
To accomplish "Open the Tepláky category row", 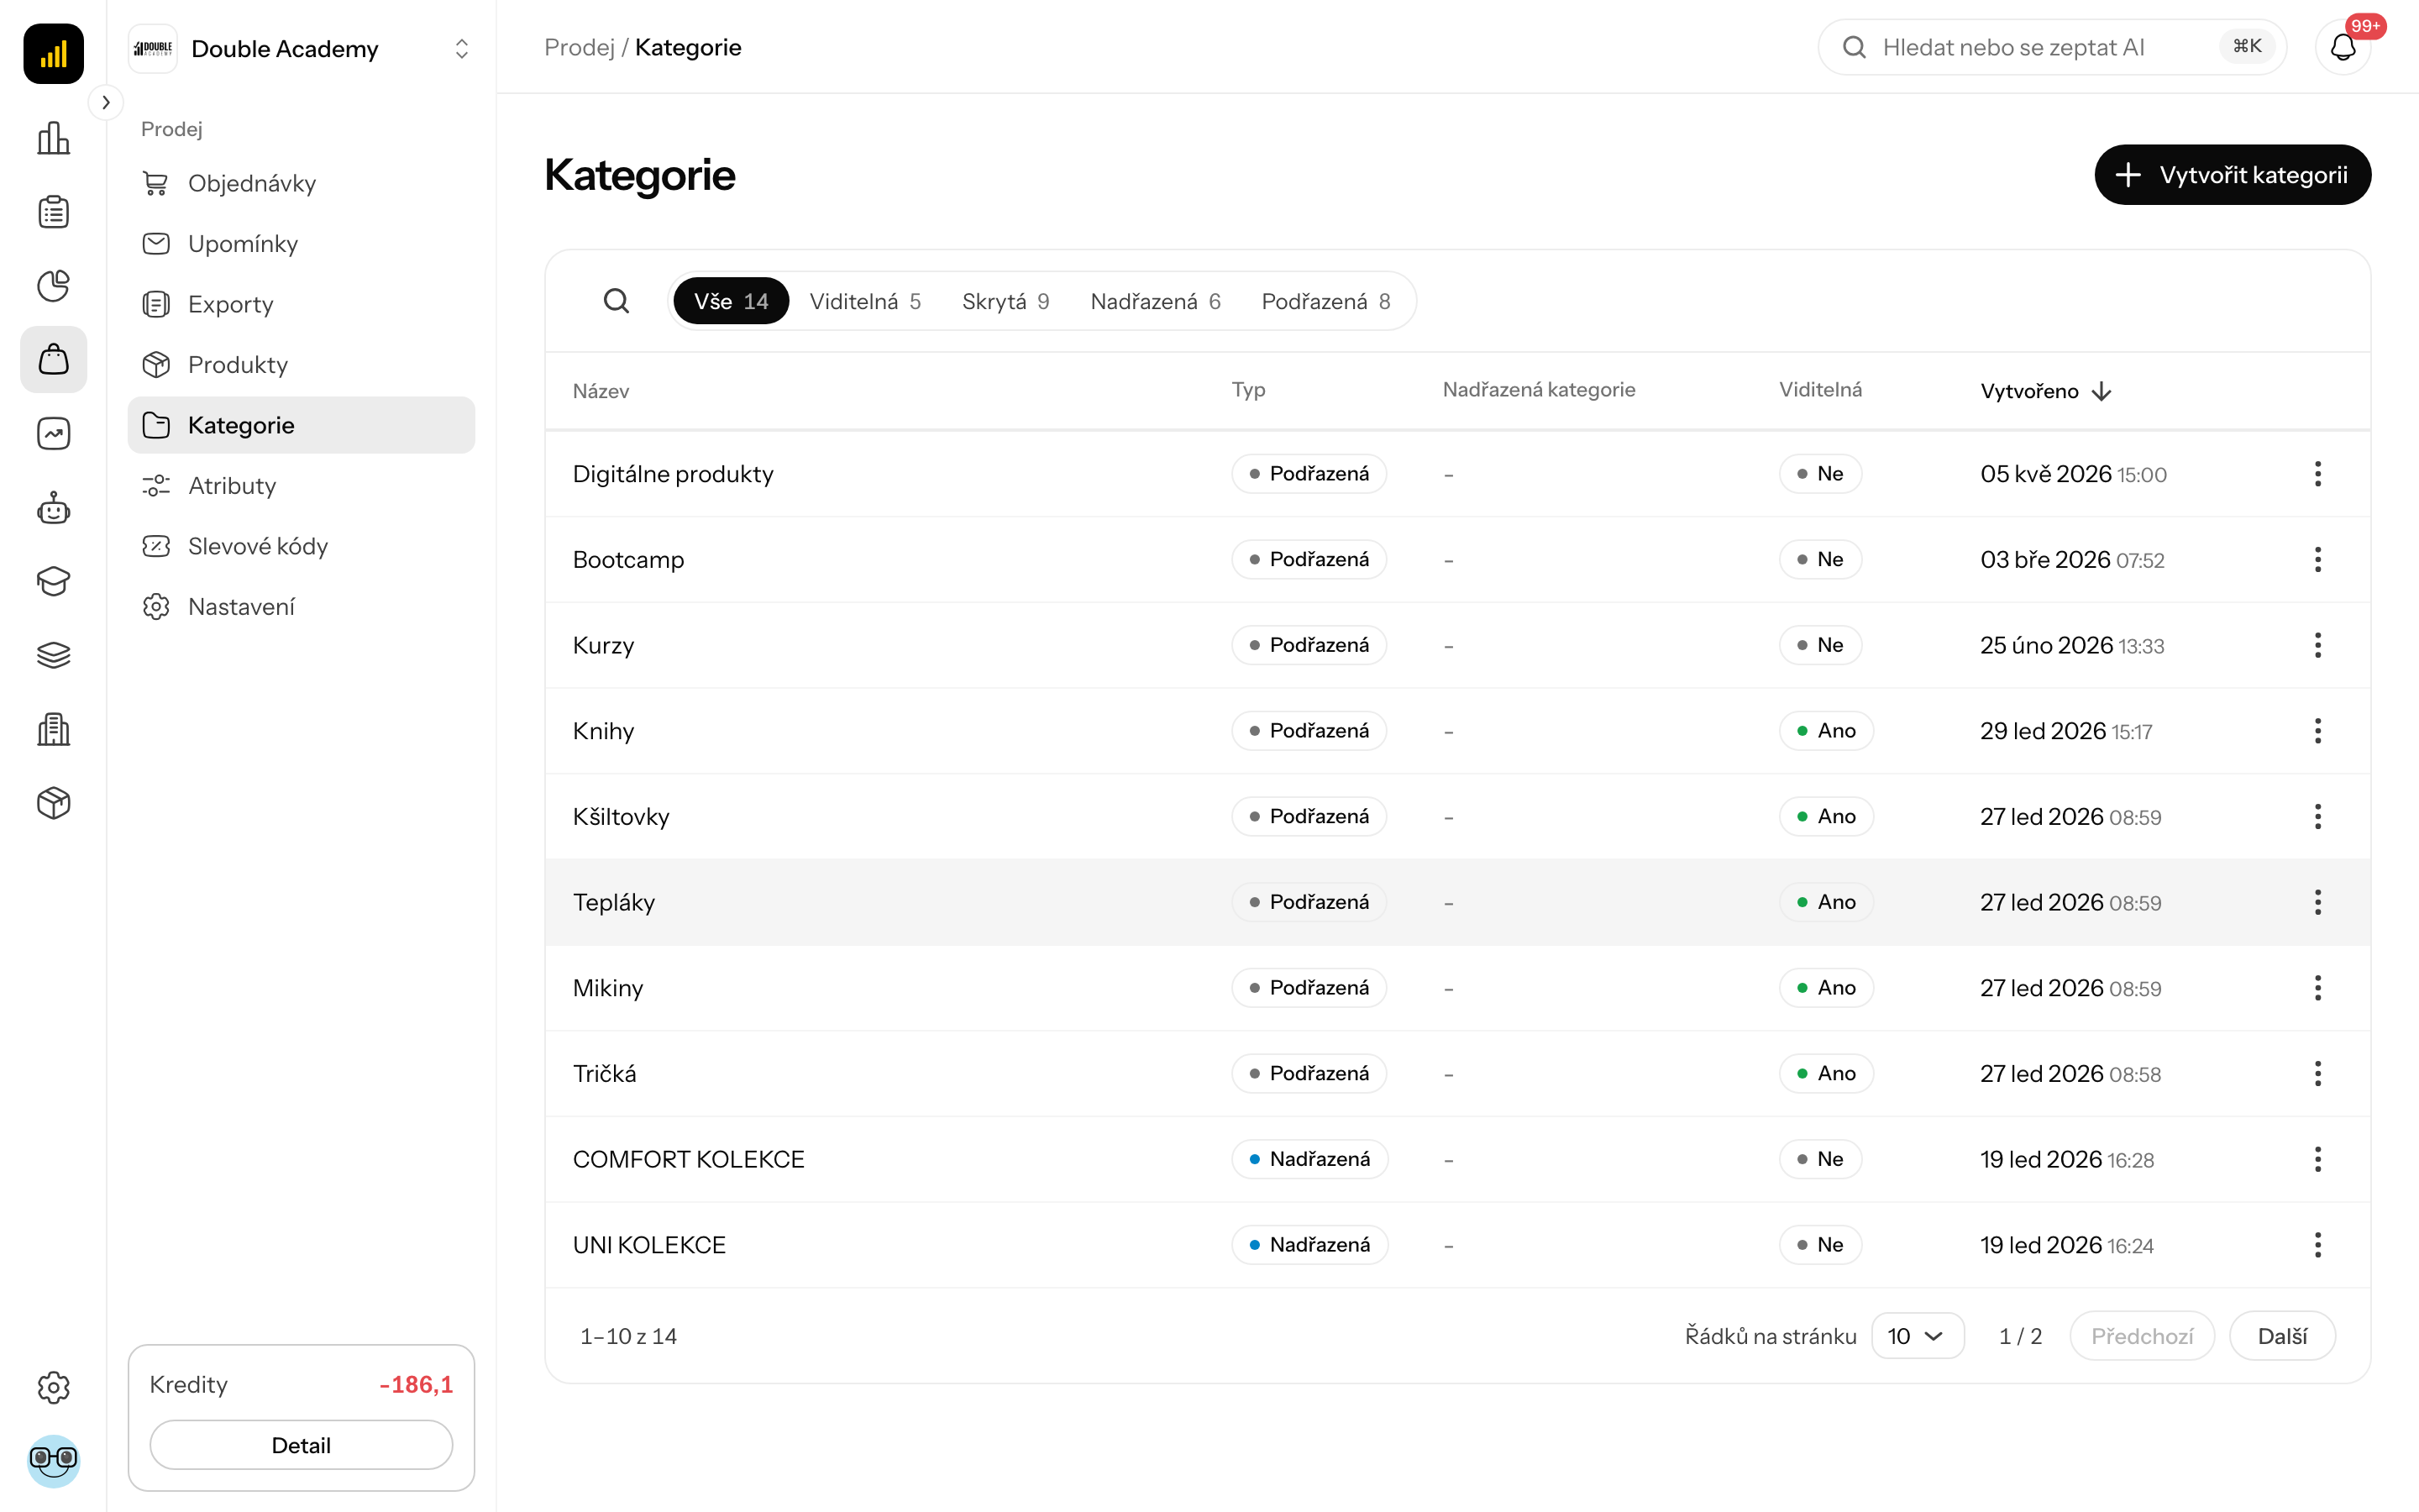I will point(1457,902).
